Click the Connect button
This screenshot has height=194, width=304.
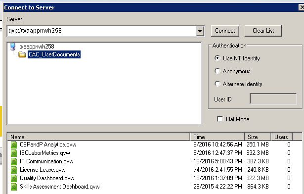tap(225, 31)
